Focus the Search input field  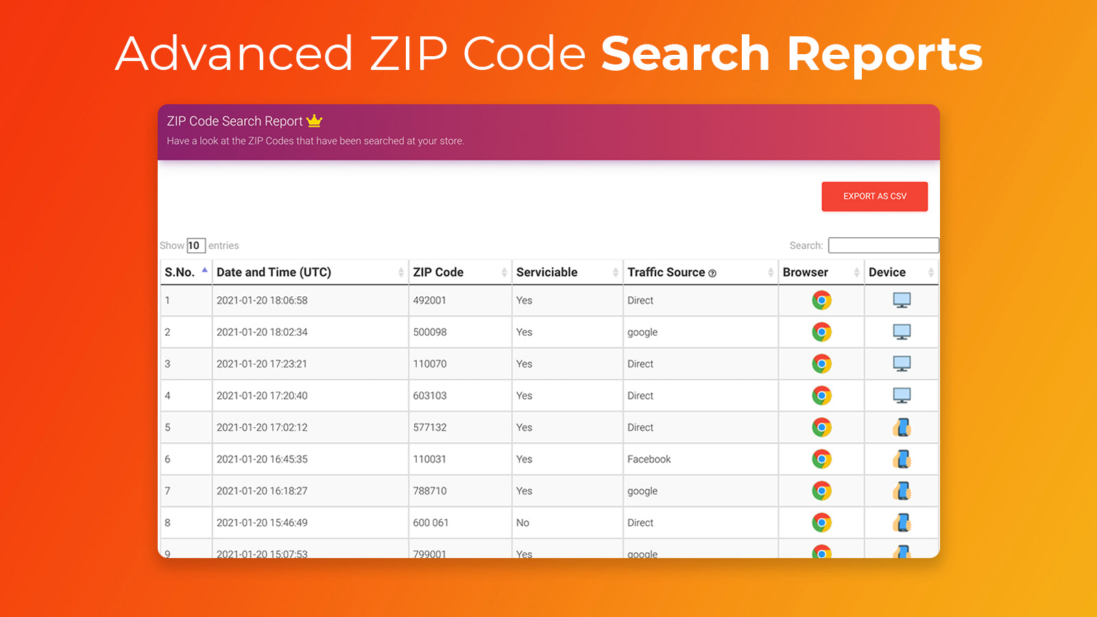tap(883, 245)
